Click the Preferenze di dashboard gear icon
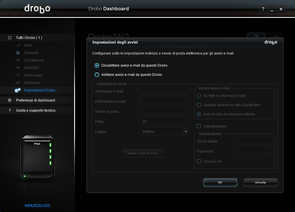 click(10, 100)
